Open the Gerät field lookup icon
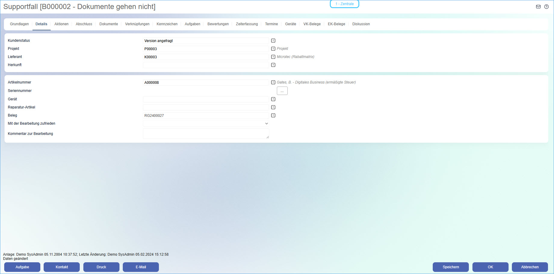Screen dimensions: 554x274 click(273, 99)
